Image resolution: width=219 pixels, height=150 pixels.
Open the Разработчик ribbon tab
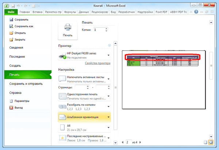tap(127, 12)
